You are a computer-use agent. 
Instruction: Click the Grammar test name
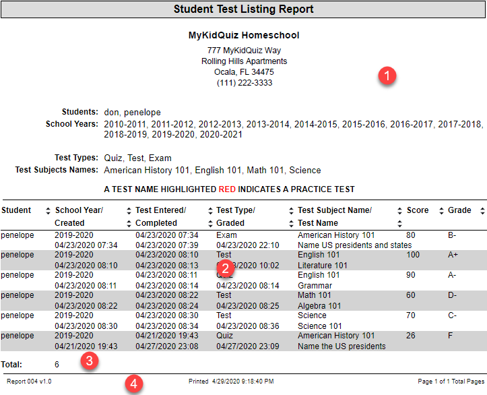[x=315, y=286]
